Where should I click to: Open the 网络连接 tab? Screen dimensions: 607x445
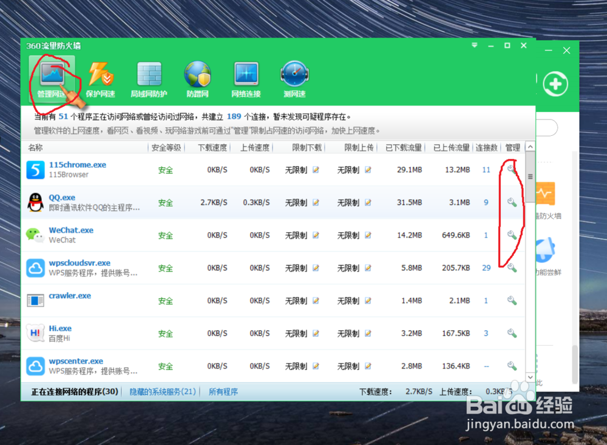(246, 79)
